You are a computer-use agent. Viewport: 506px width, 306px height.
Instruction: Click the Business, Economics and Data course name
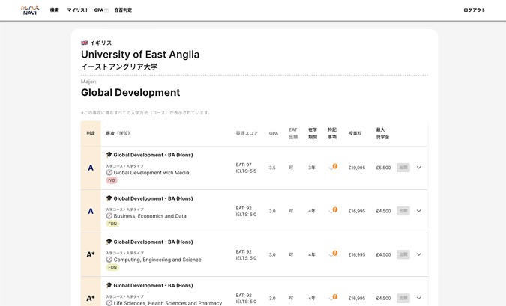pyautogui.click(x=150, y=215)
